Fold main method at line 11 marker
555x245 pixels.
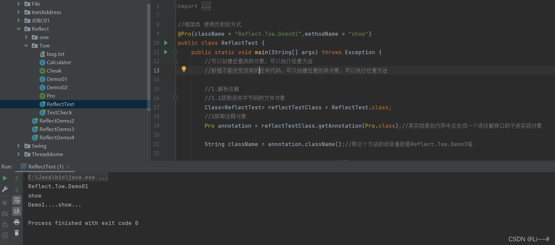click(x=176, y=52)
